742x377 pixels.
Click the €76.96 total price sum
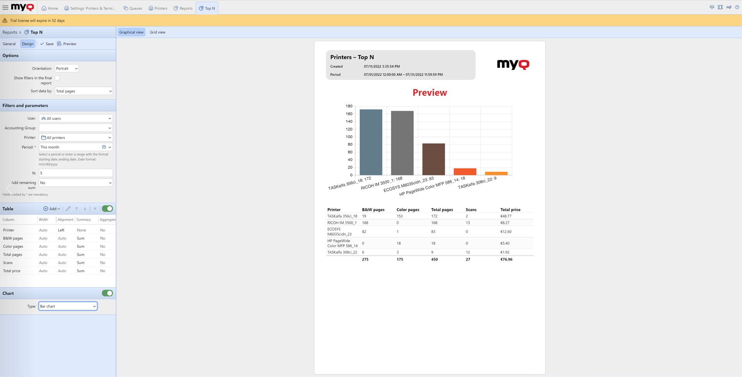click(506, 259)
